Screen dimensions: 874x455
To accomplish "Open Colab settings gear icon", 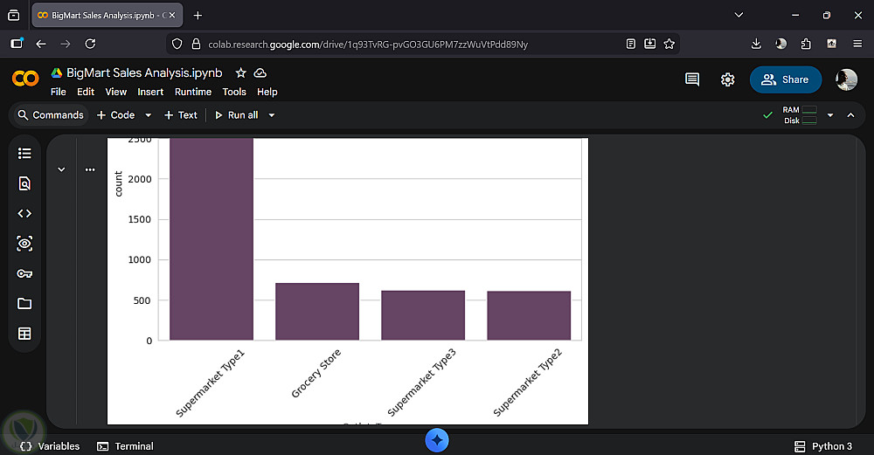I will (727, 79).
